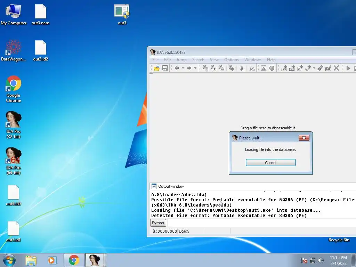
Task: Click the edit pencil toolbar icon
Action: coord(328,68)
